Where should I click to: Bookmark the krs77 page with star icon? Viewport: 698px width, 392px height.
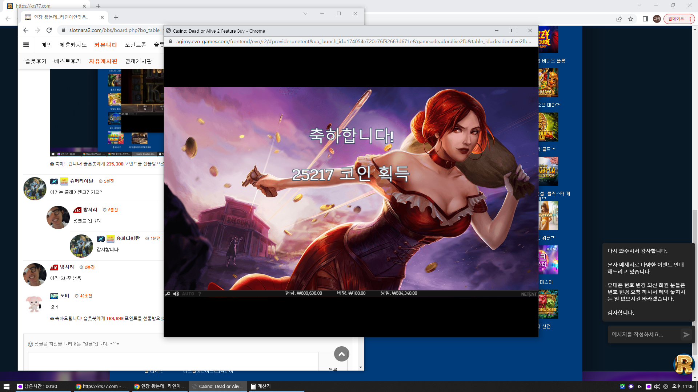[x=631, y=19]
